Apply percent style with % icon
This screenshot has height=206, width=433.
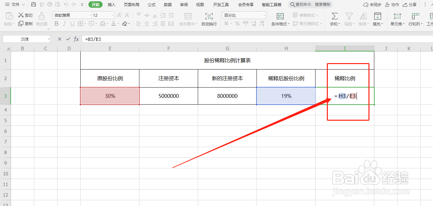[x=237, y=23]
